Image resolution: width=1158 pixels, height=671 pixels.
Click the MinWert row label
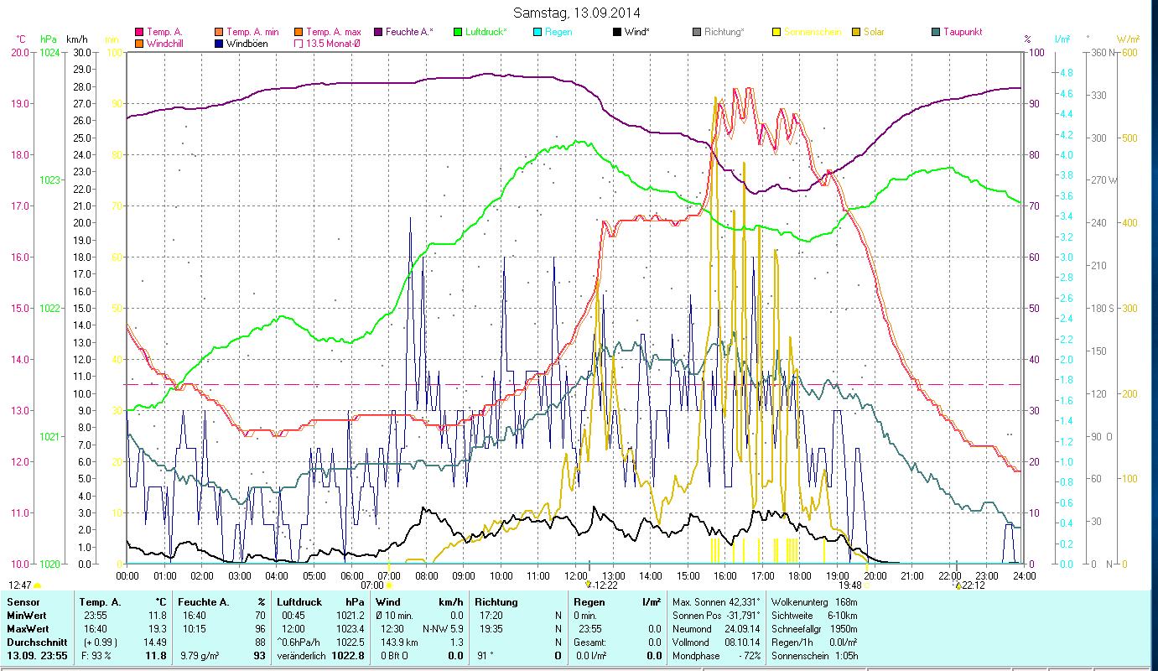coord(27,615)
